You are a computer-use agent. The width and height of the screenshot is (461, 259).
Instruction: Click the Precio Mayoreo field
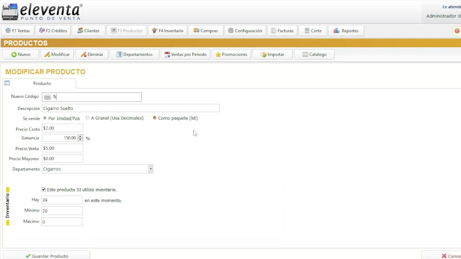[62, 159]
